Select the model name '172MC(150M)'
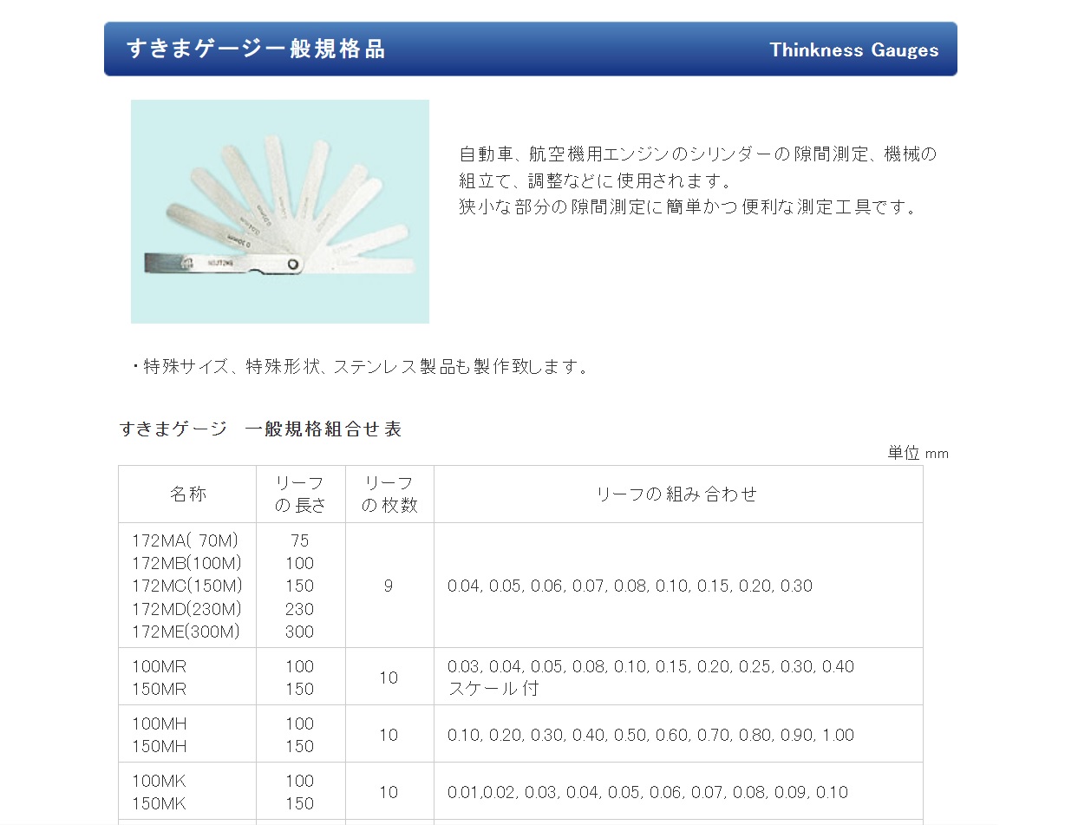This screenshot has width=1078, height=825. pos(187,586)
